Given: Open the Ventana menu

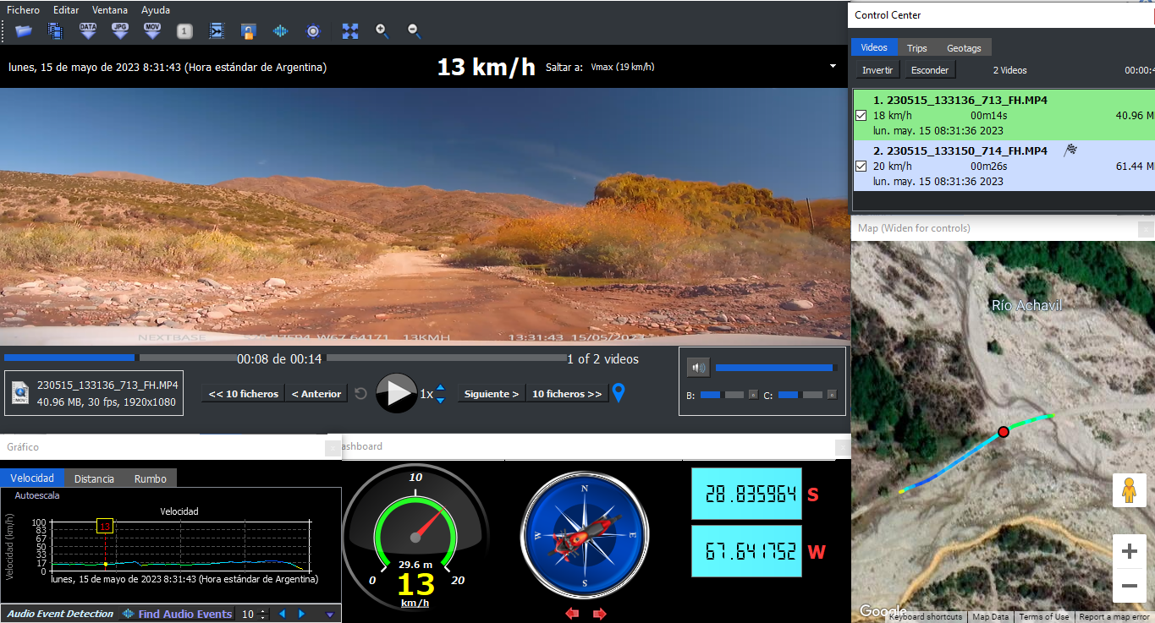Looking at the screenshot, I should (x=110, y=10).
